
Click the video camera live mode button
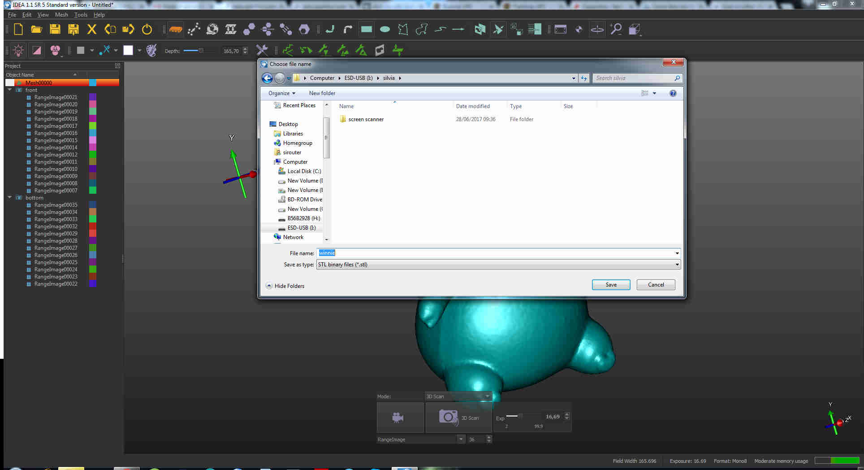coord(400,418)
